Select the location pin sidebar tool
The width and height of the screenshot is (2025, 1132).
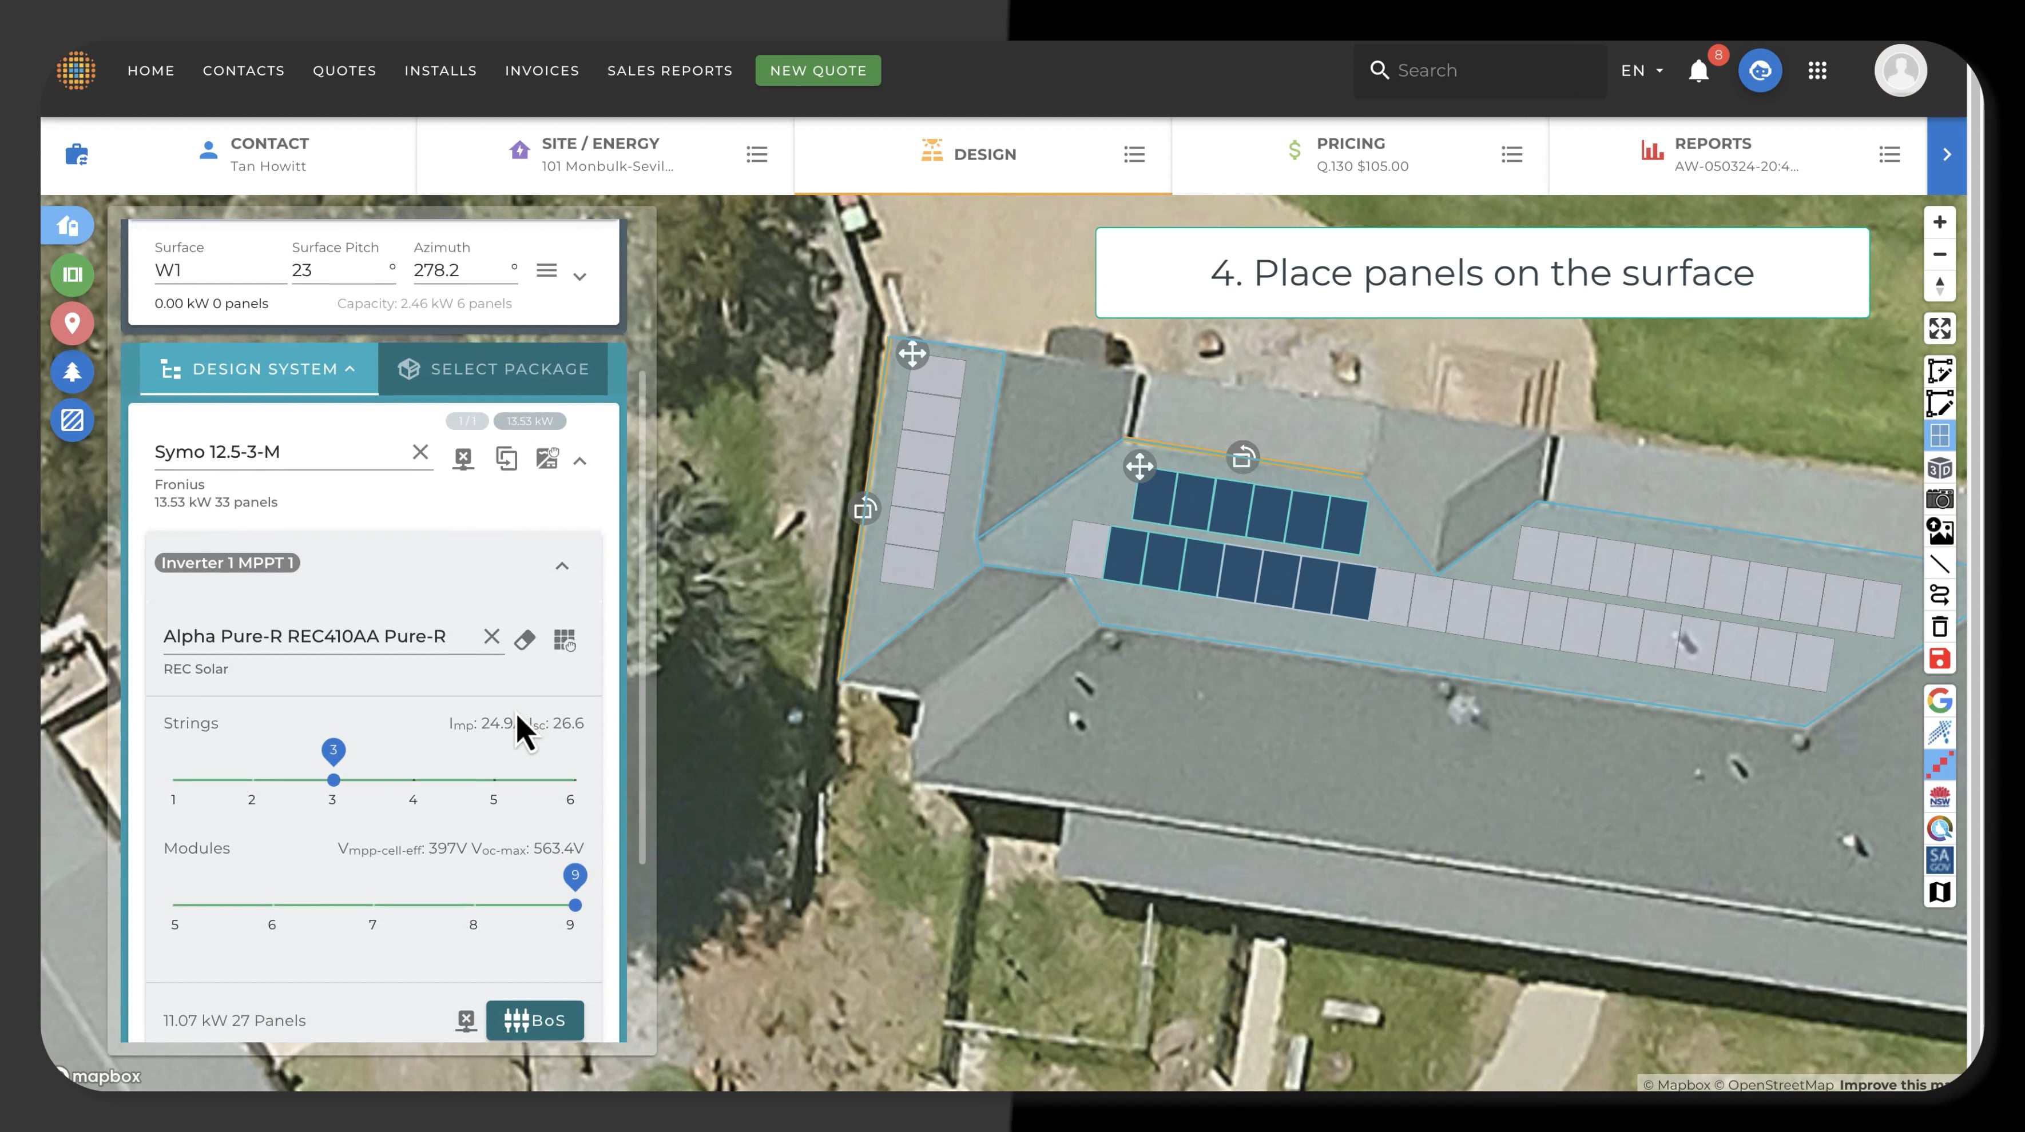click(72, 323)
